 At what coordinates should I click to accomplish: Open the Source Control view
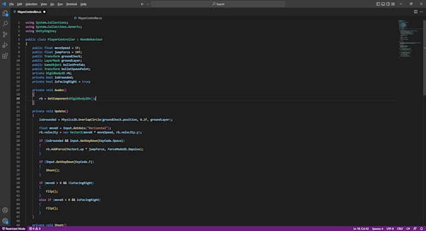click(x=5, y=34)
